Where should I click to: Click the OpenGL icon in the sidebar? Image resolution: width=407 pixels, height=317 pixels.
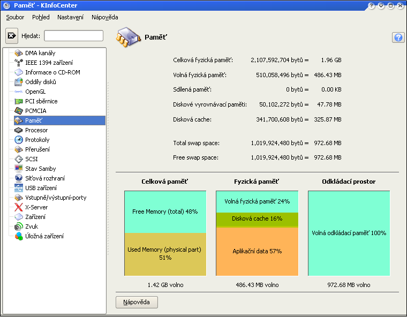19,92
